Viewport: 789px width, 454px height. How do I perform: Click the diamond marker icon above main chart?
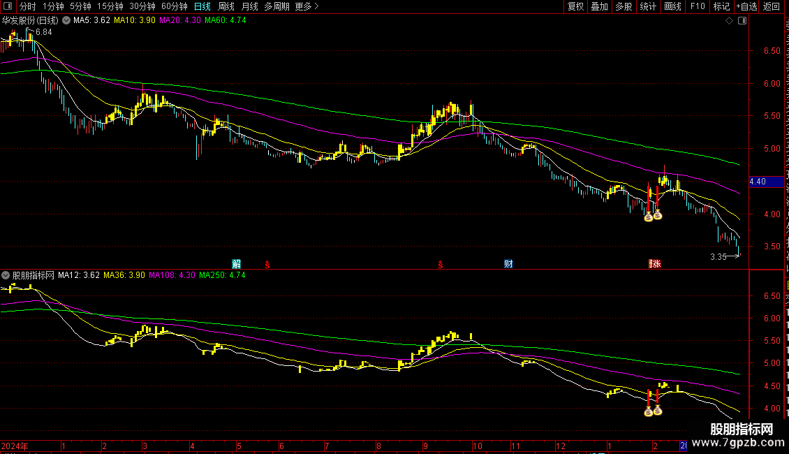click(729, 21)
